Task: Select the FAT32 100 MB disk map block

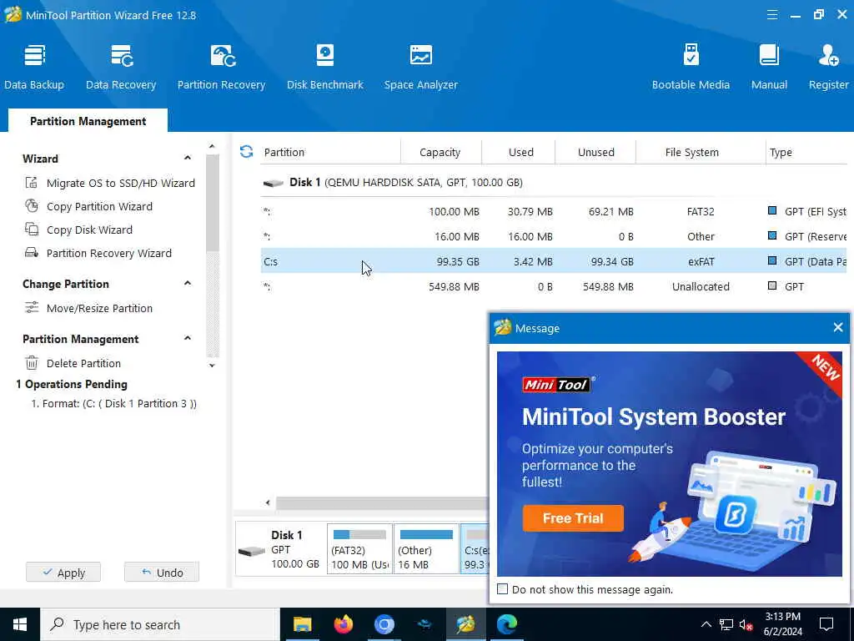Action: point(359,549)
